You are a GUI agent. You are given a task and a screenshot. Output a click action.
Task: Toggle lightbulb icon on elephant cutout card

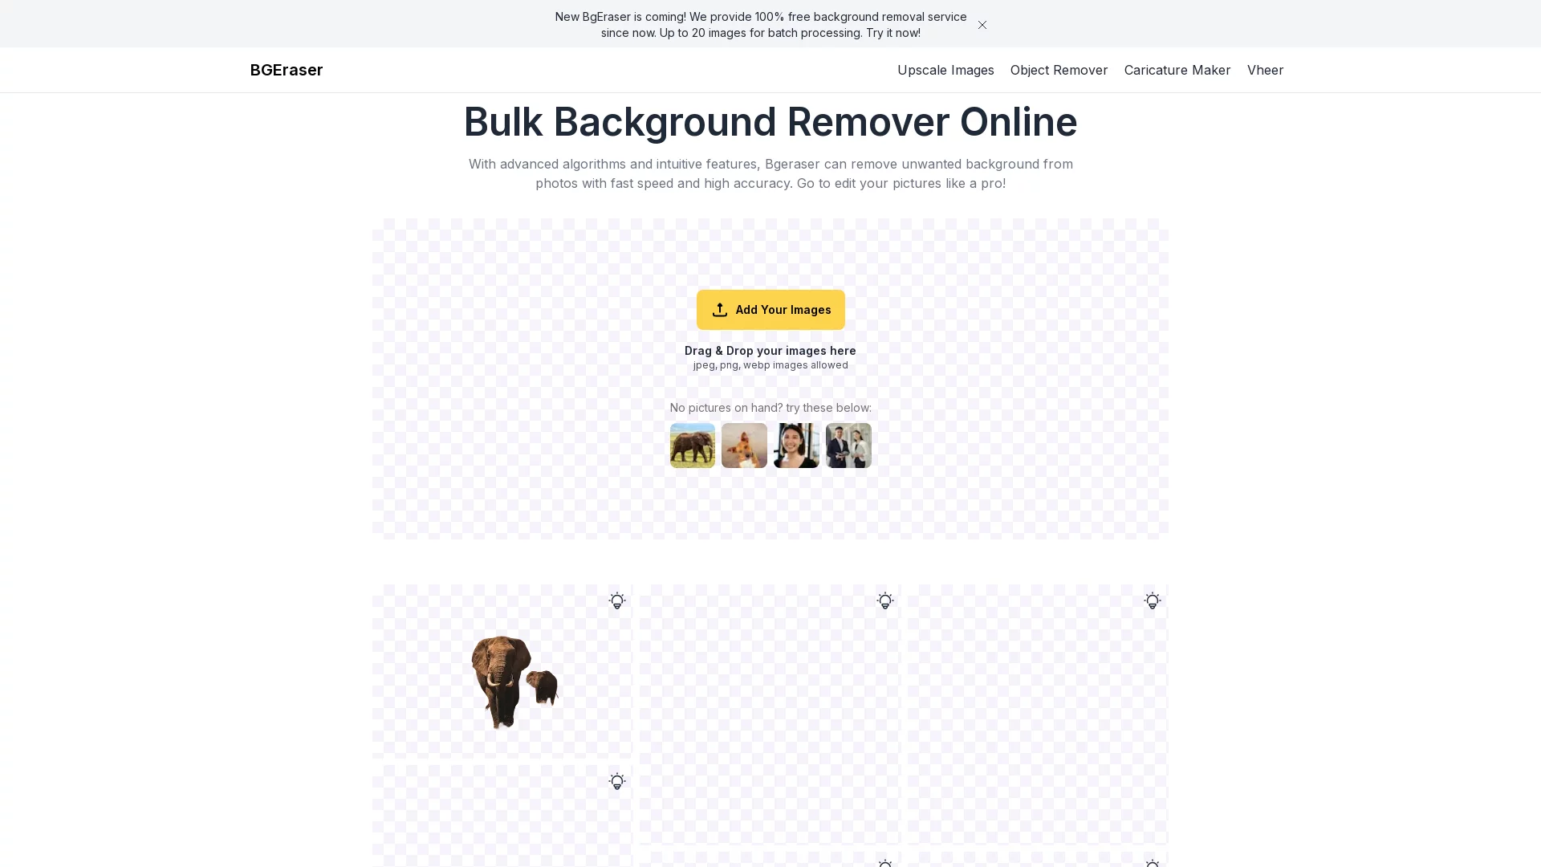(x=616, y=601)
